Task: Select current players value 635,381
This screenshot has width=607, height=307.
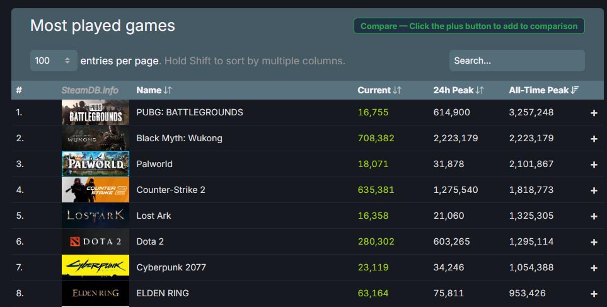Action: click(x=376, y=190)
